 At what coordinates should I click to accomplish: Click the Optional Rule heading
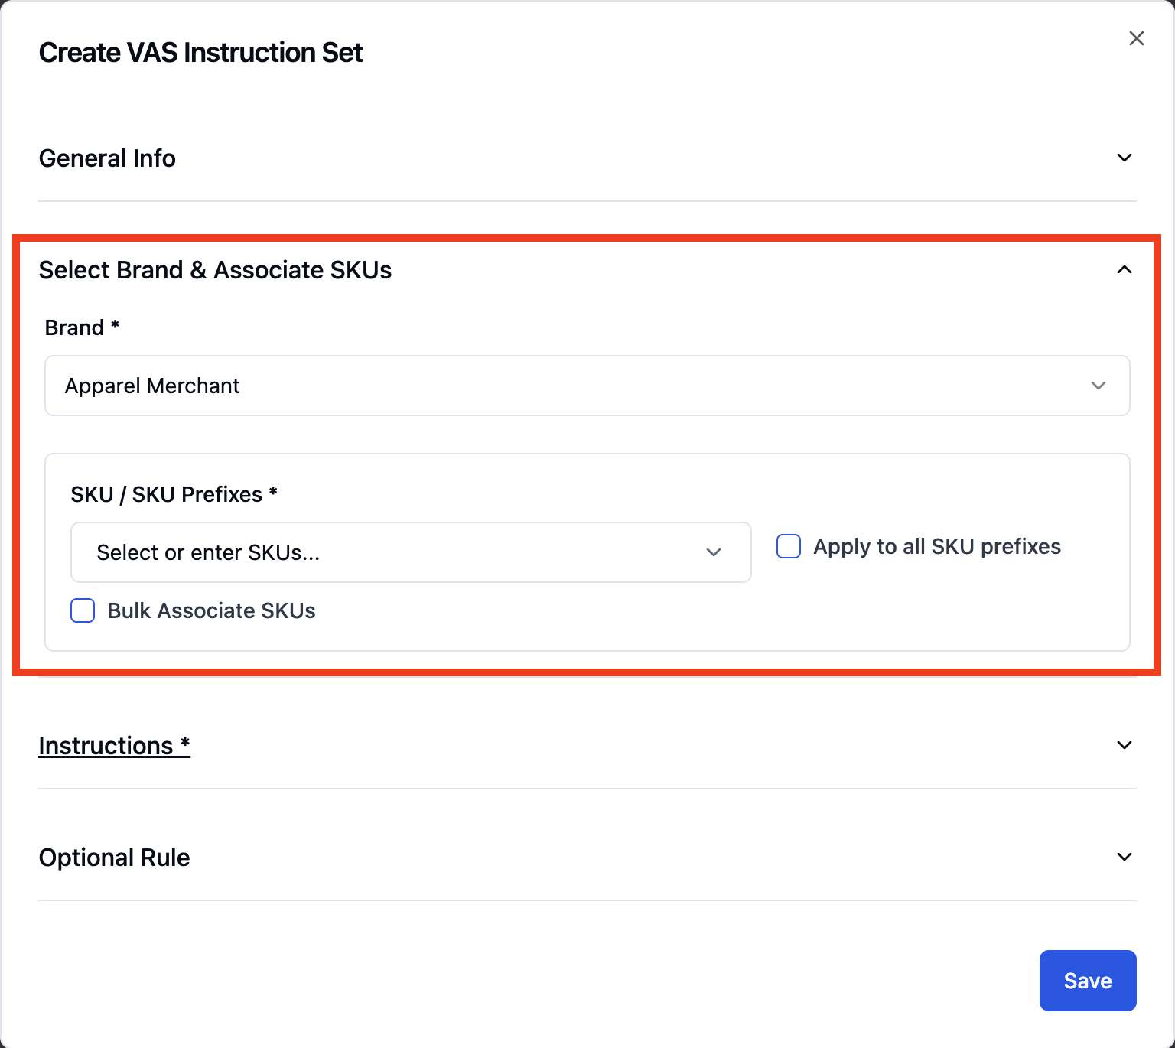[x=114, y=858]
